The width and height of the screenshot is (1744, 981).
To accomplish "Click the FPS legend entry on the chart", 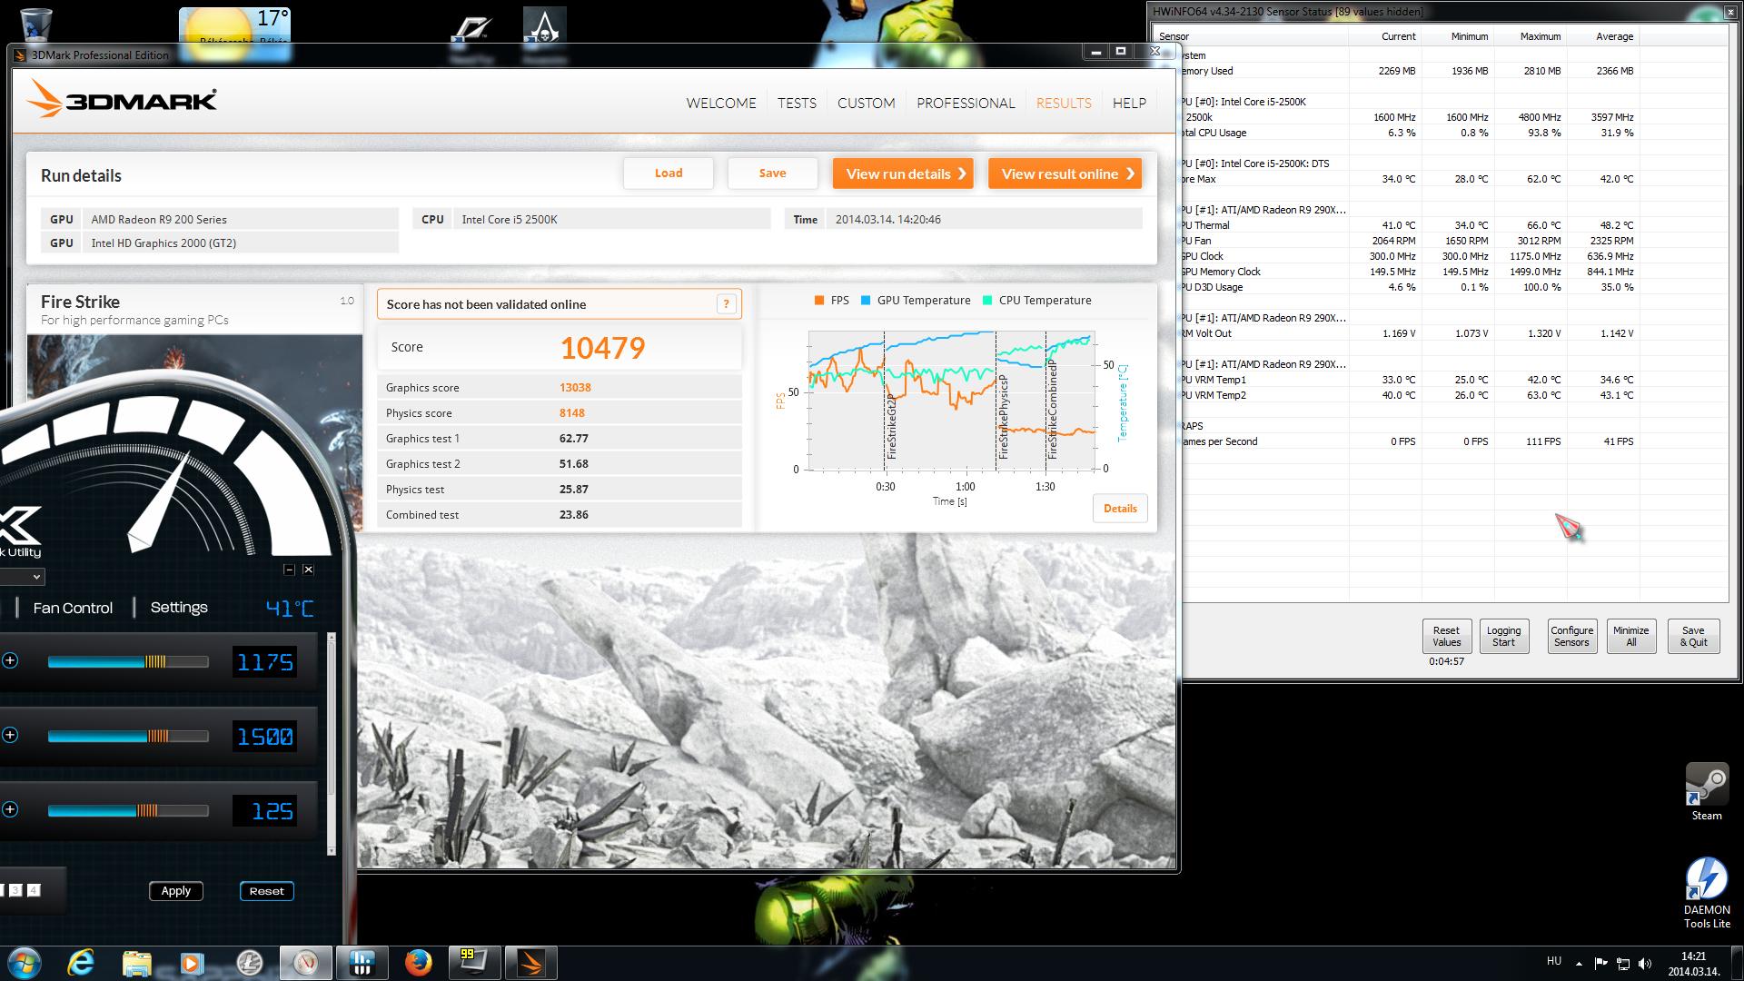I will 832,301.
